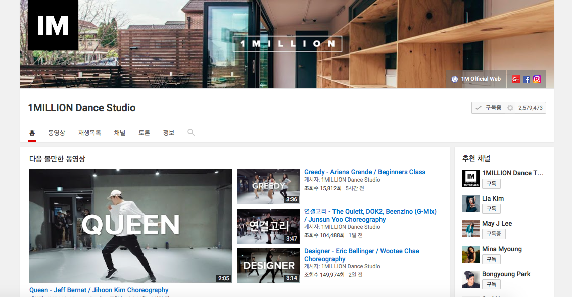Screen dimensions: 572x297
Task: Click the 1MILLION banner logo image
Action: tap(288, 44)
